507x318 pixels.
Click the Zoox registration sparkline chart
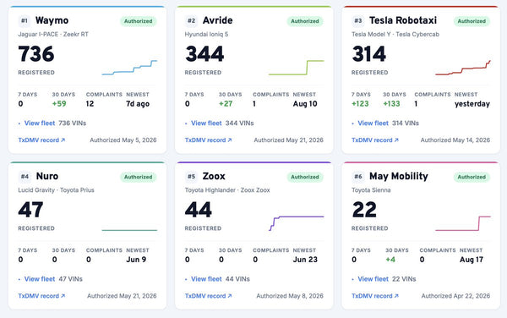click(297, 223)
